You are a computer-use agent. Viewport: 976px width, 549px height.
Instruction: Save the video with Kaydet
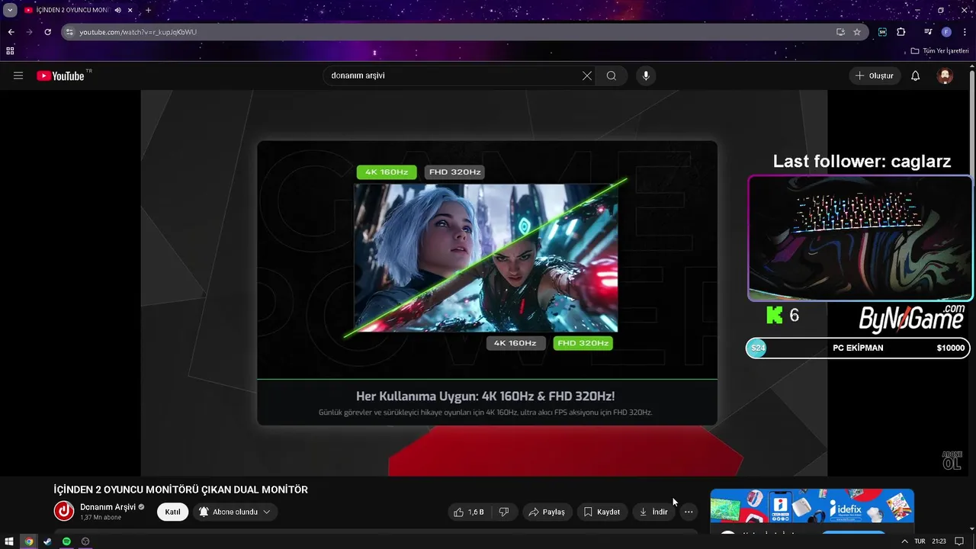click(x=602, y=512)
